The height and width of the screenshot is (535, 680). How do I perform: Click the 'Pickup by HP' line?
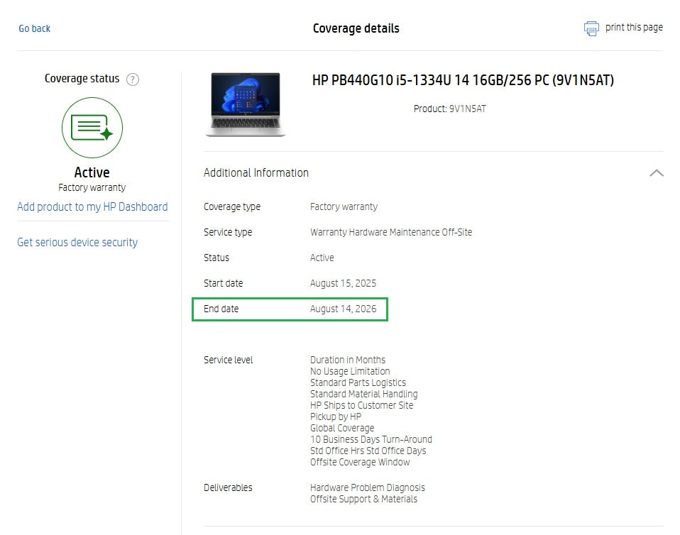(335, 417)
